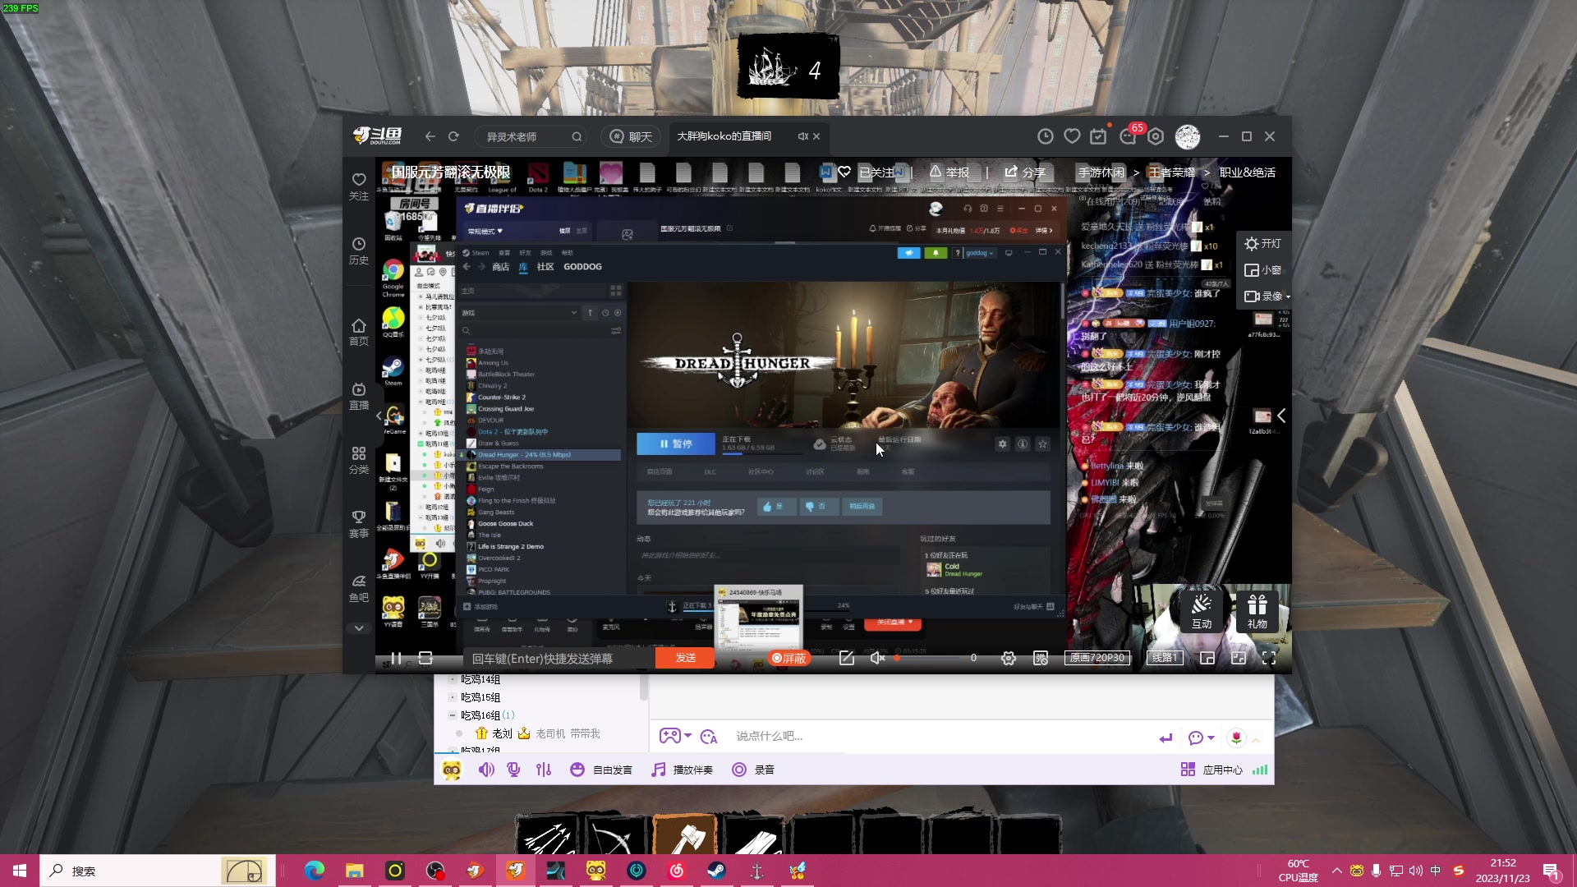The image size is (1577, 887).
Task: Open 手游休闲 category breadcrumb
Action: tap(1101, 172)
